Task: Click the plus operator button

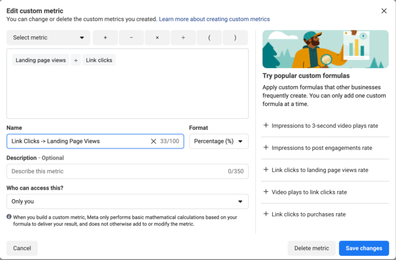Action: 105,38
